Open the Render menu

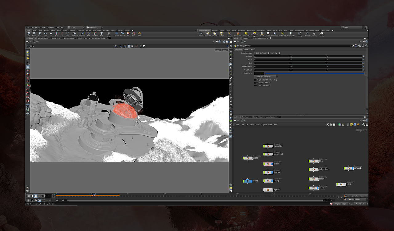(x=37, y=27)
